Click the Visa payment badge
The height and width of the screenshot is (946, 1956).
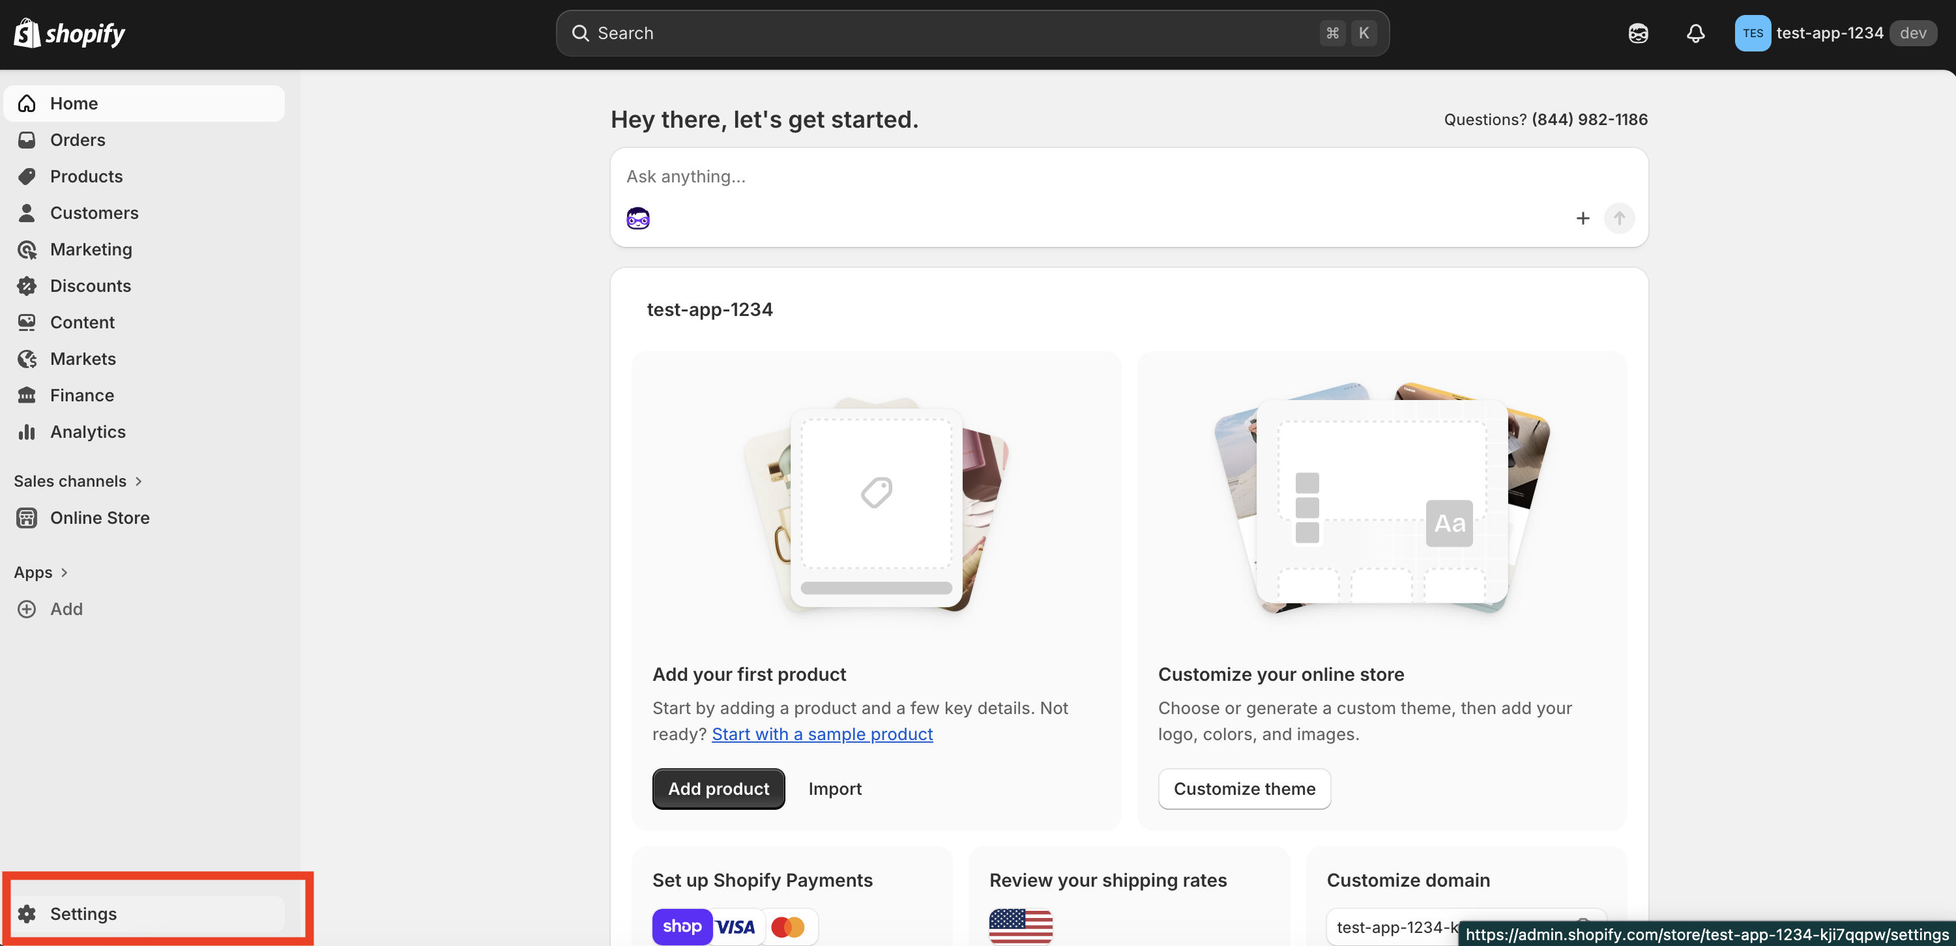(x=736, y=926)
